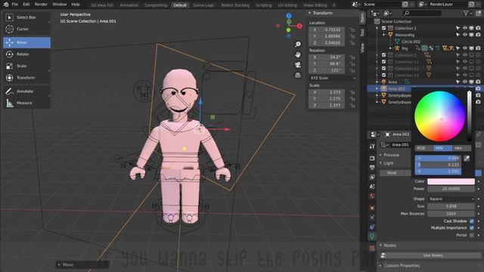Open the Edit menu
484x272 pixels.
click(x=26, y=5)
